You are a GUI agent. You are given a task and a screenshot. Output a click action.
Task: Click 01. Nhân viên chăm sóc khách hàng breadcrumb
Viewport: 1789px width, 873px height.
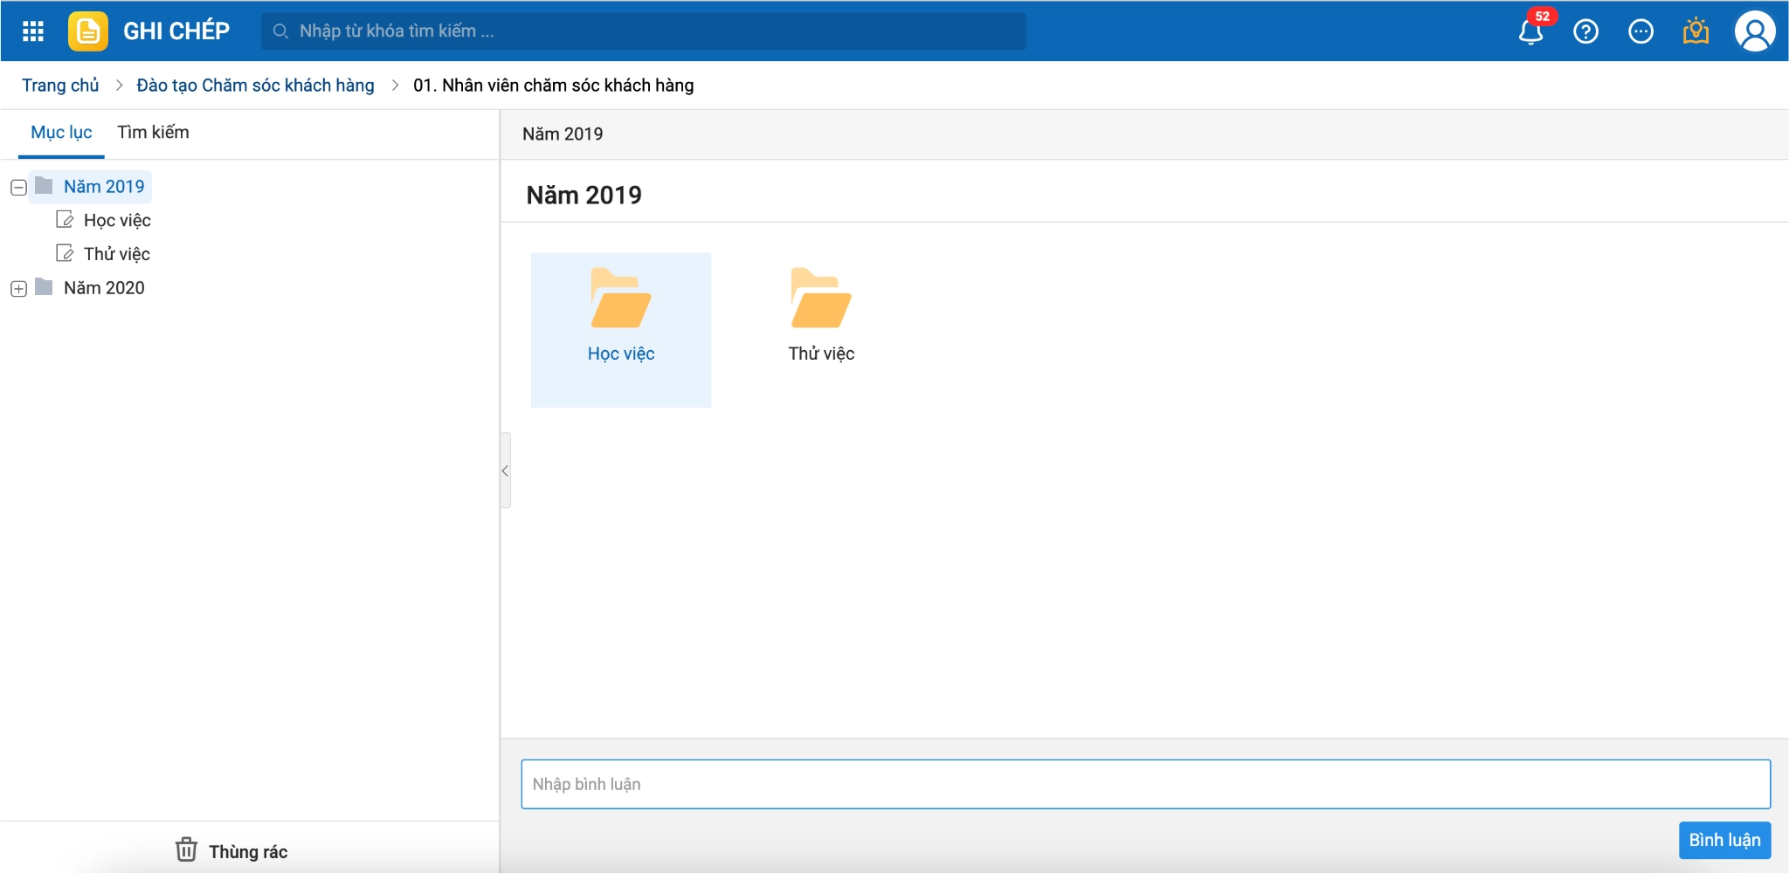(554, 86)
